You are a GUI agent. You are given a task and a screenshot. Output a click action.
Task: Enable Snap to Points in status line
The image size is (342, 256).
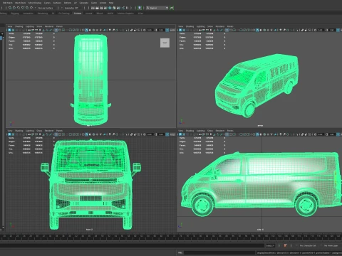click(x=19, y=8)
